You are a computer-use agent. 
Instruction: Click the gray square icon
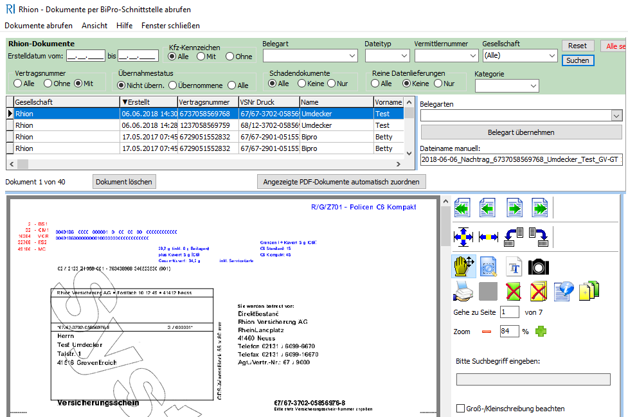point(489,291)
